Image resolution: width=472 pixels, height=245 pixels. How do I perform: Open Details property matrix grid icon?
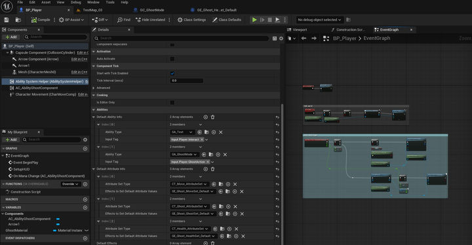pyautogui.click(x=275, y=39)
